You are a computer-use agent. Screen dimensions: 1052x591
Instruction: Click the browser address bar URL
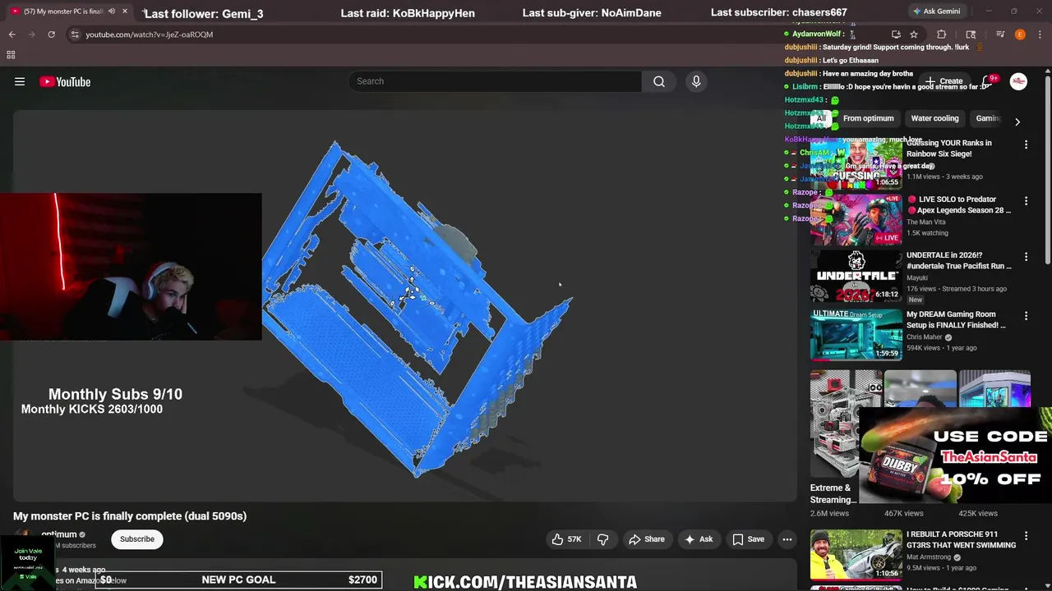(x=149, y=34)
